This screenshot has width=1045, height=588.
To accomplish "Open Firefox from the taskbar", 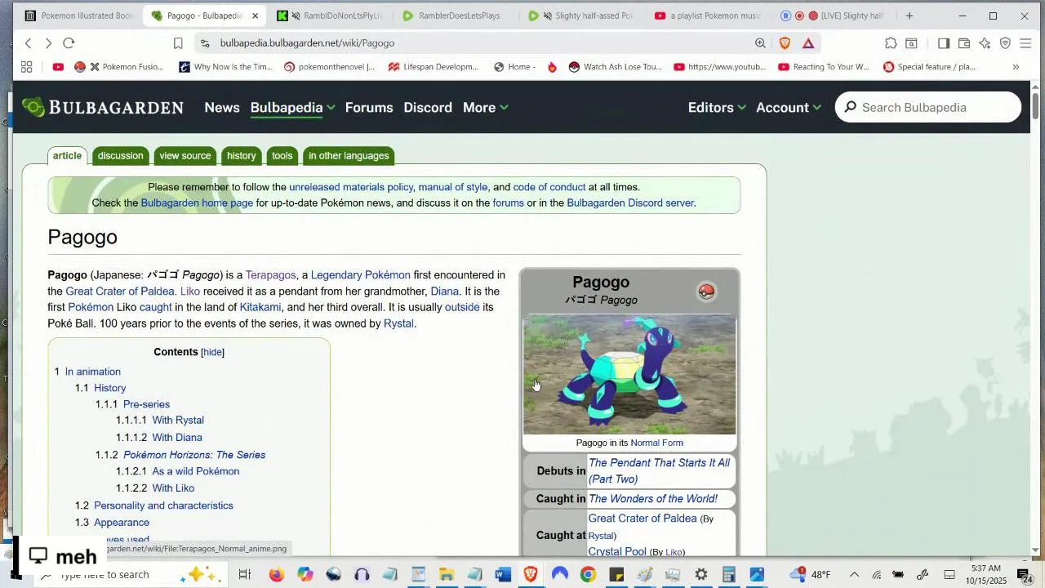I will click(276, 575).
